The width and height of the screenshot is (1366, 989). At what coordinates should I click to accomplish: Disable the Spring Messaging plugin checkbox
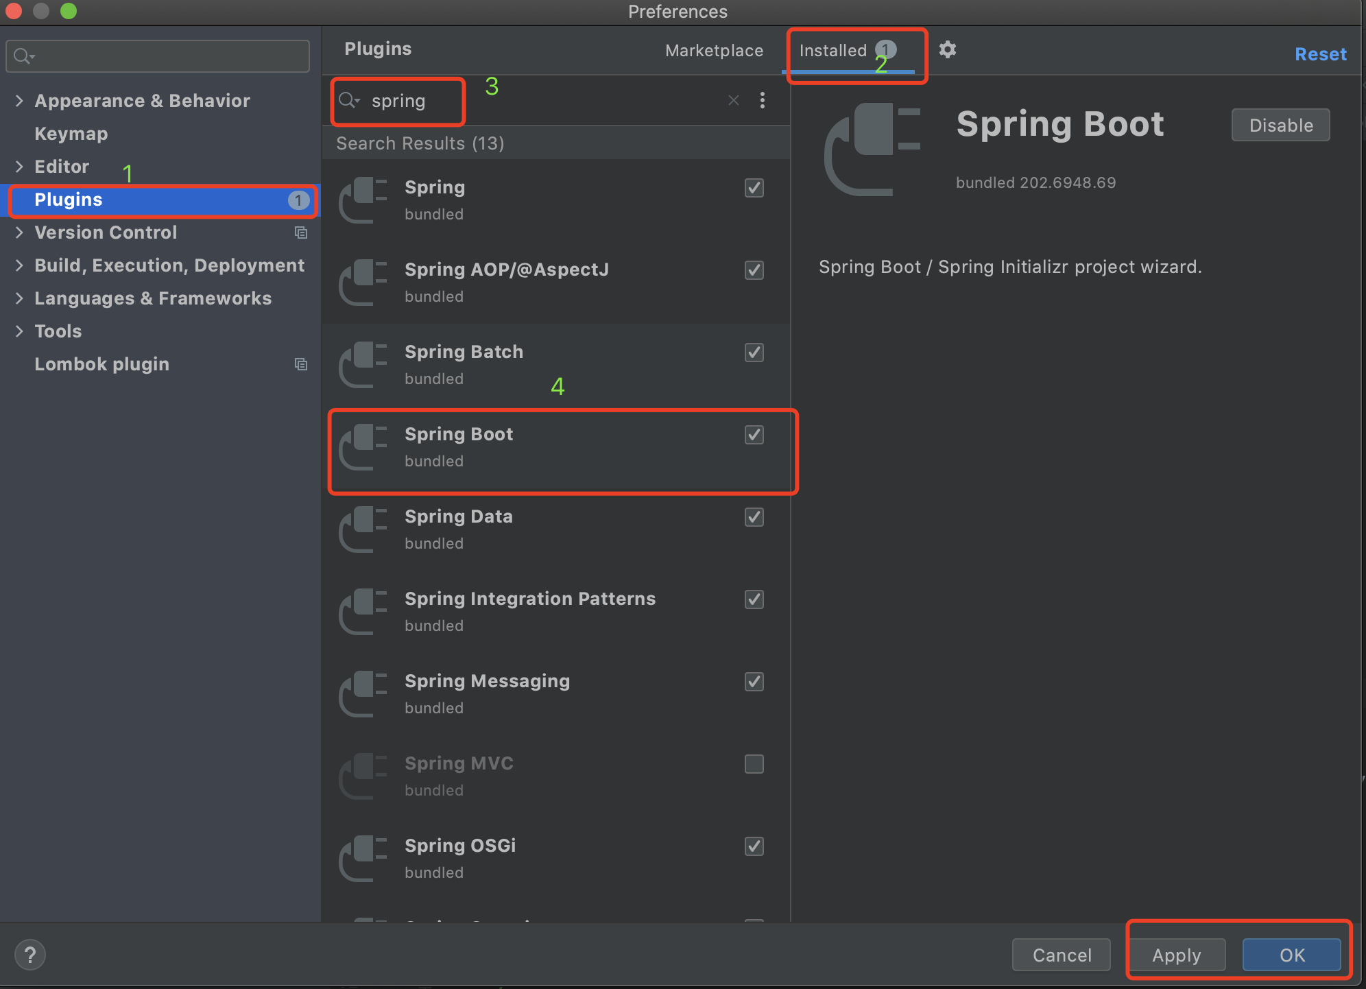tap(753, 682)
